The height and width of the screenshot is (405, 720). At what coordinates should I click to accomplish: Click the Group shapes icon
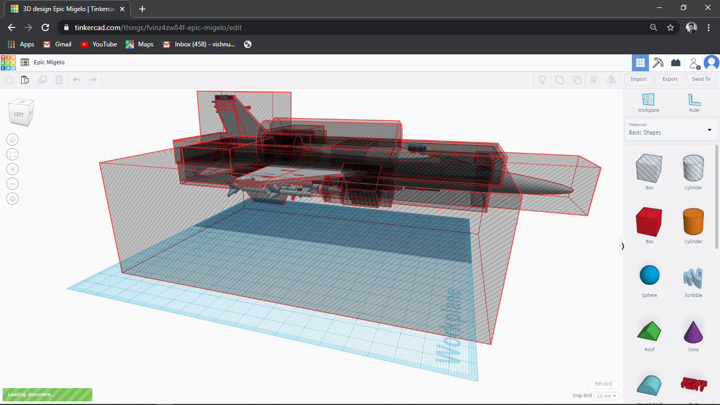(560, 80)
